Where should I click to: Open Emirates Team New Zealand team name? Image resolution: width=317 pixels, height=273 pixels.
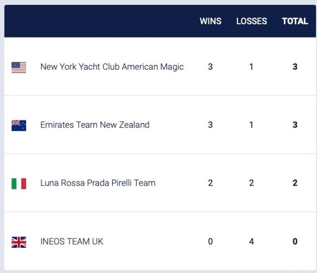click(x=95, y=125)
